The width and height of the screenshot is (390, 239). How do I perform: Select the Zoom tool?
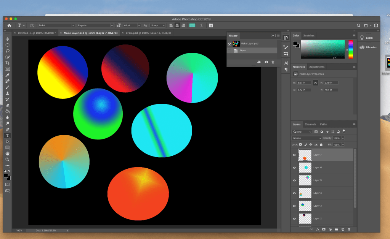(8, 160)
